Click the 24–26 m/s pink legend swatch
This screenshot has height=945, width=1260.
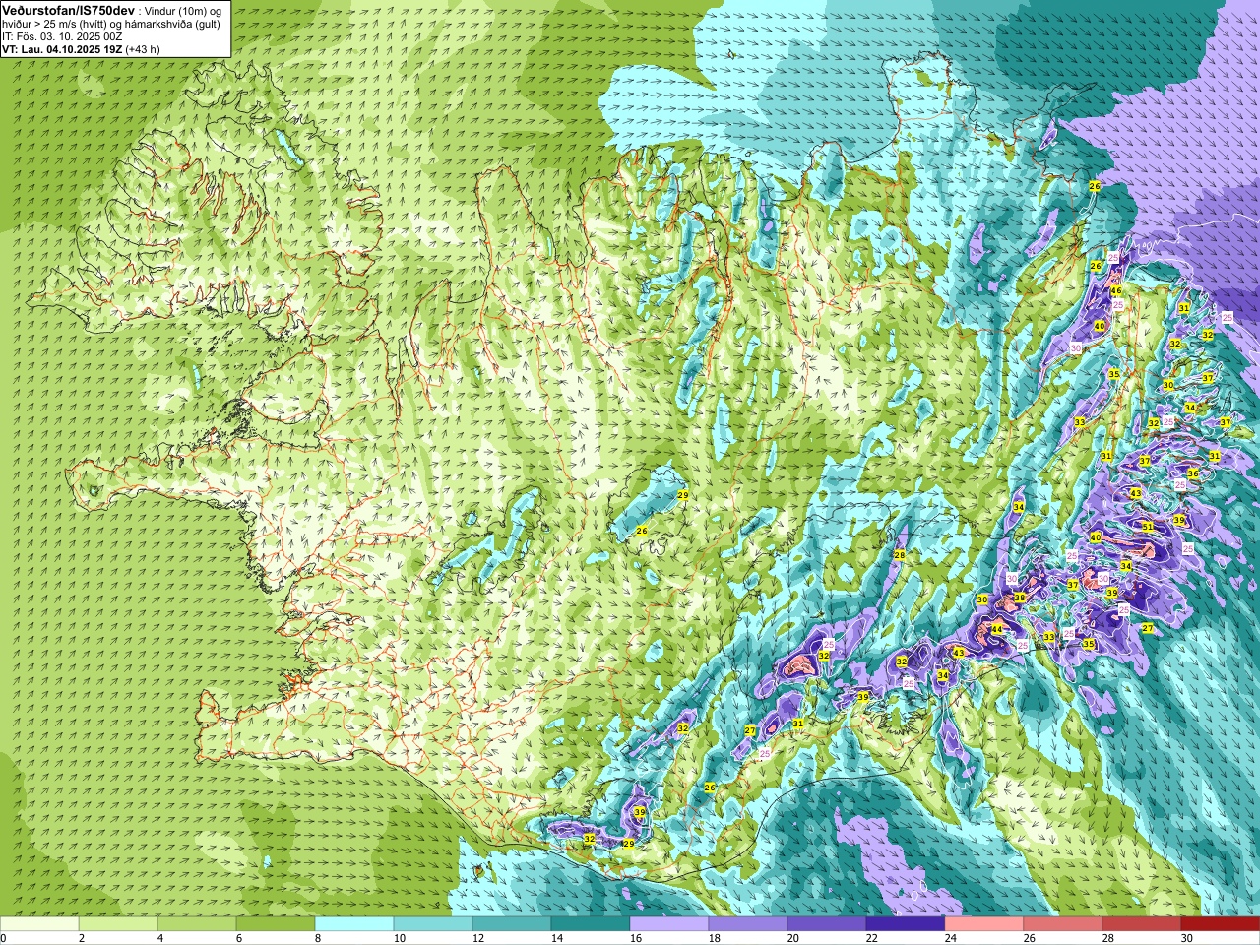click(984, 923)
